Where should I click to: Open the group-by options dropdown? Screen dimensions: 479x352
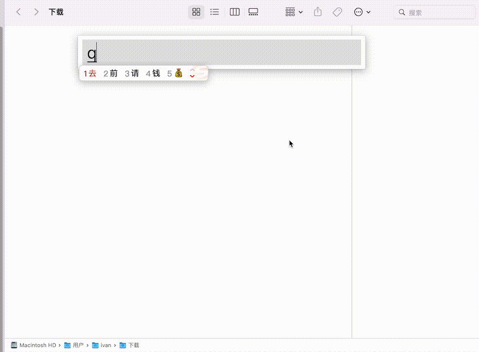(x=294, y=12)
